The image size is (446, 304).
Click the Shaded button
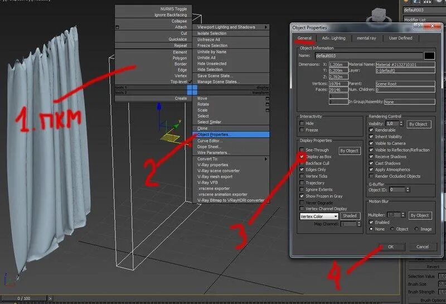point(350,216)
